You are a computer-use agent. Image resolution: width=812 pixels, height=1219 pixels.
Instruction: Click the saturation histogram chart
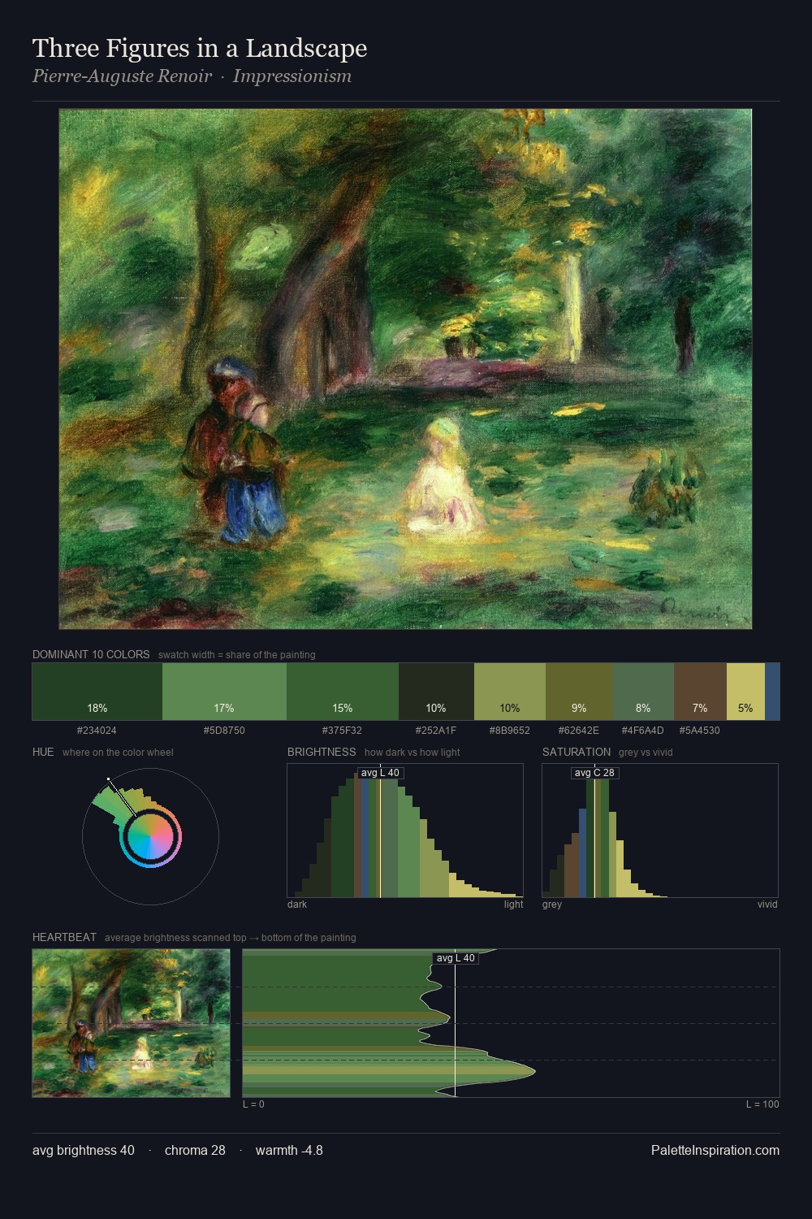pos(660,831)
